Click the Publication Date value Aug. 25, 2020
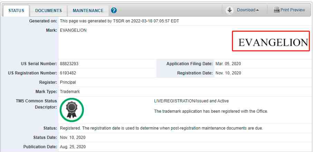Viewport: 313px width, 152px height. pos(73,147)
